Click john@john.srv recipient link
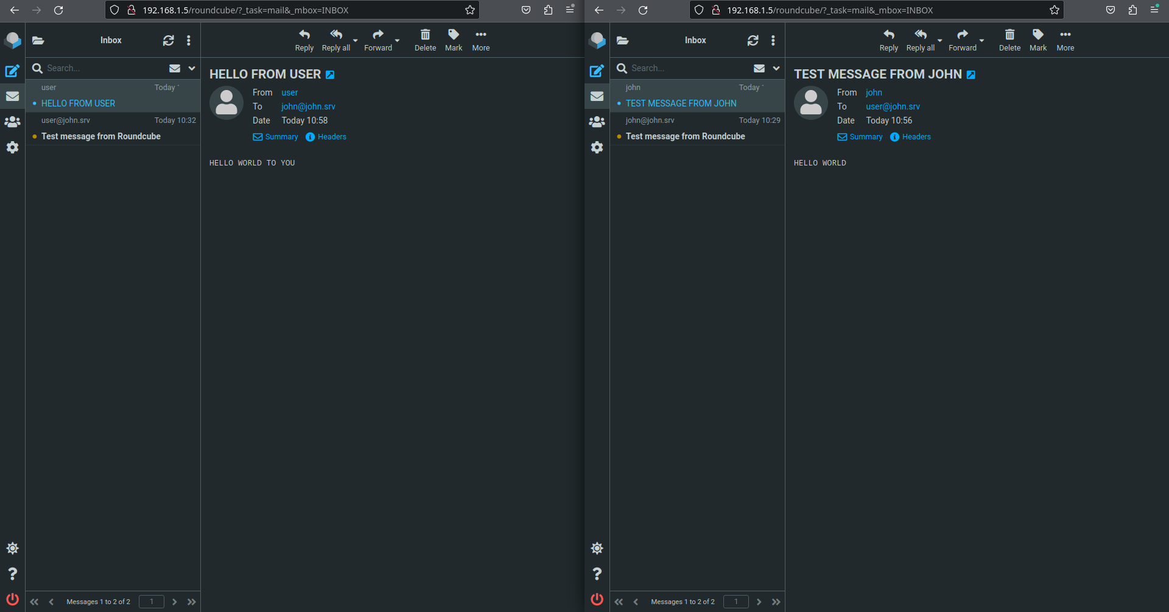This screenshot has height=612, width=1169. 308,106
